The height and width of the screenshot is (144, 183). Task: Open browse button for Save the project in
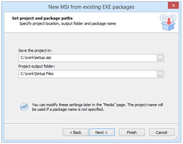[160, 58]
